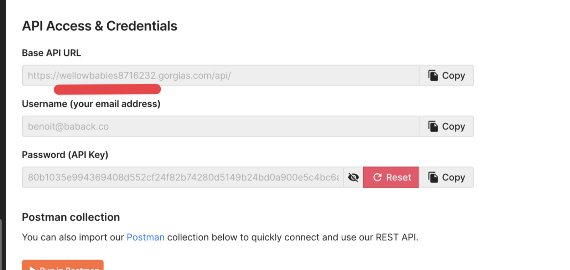Reset the API key
The width and height of the screenshot is (570, 270).
tap(391, 177)
